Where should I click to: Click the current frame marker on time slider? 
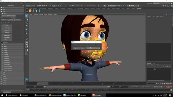click(43, 84)
